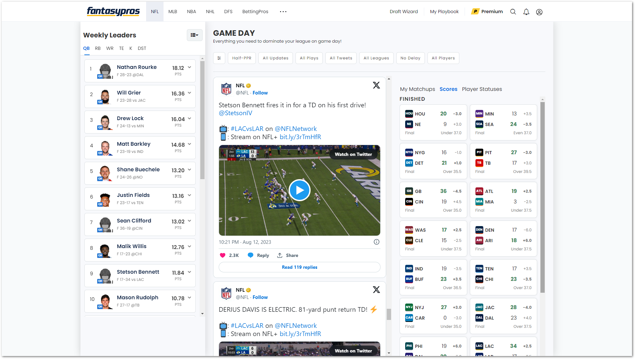Toggle the No Delay filter
The image size is (635, 359).
[410, 58]
